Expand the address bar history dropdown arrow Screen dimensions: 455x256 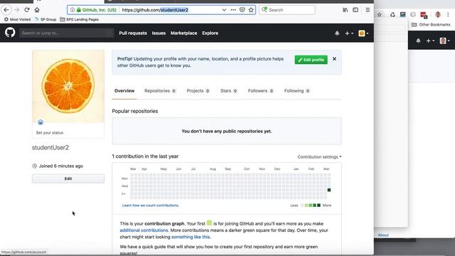point(224,10)
